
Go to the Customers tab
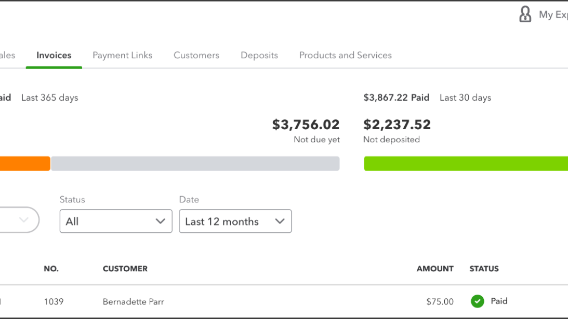tap(196, 56)
